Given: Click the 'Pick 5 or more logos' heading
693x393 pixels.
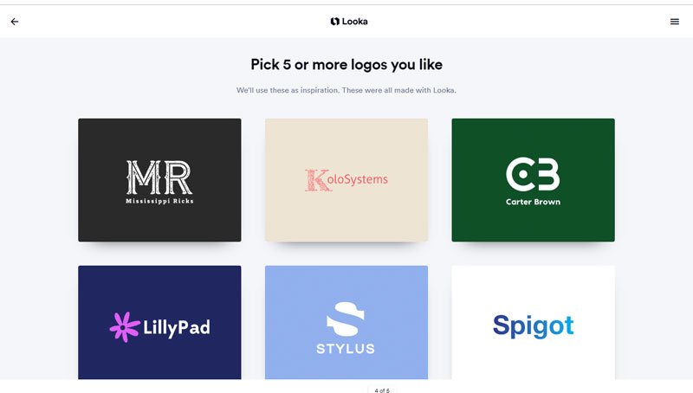Looking at the screenshot, I should click(x=346, y=64).
